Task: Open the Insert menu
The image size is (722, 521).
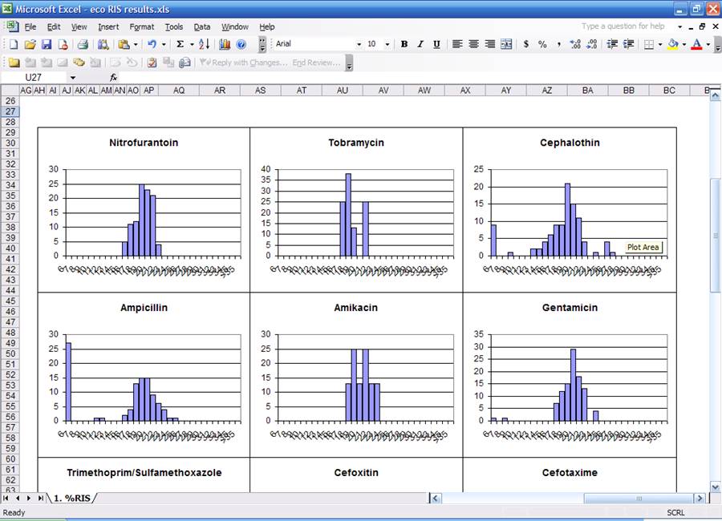Action: (108, 26)
